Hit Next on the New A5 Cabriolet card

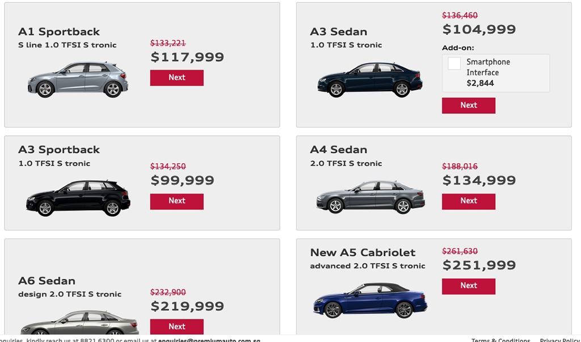pos(468,286)
